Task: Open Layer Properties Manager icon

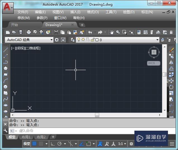Action: click(72, 40)
